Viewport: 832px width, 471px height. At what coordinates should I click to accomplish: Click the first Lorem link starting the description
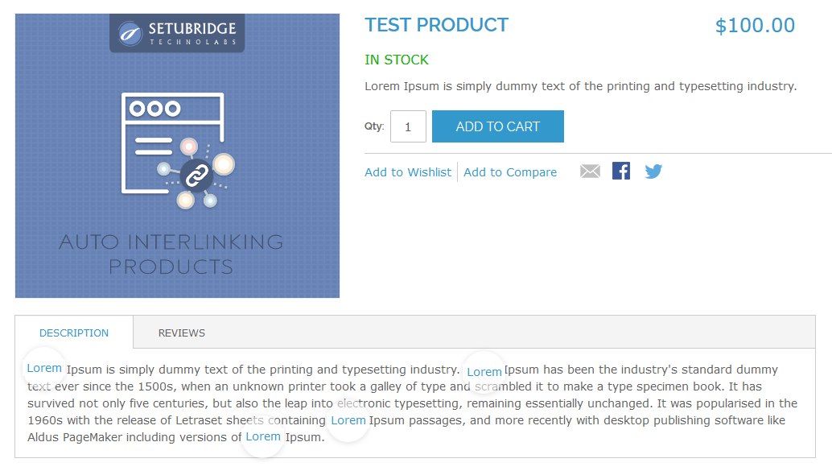[44, 368]
